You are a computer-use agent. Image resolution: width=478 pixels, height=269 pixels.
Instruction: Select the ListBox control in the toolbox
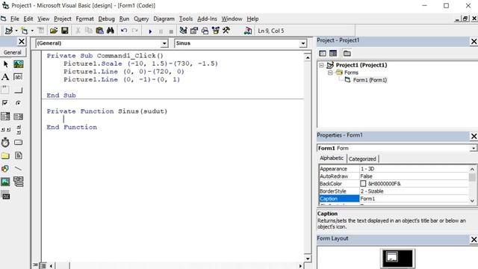click(x=18, y=117)
